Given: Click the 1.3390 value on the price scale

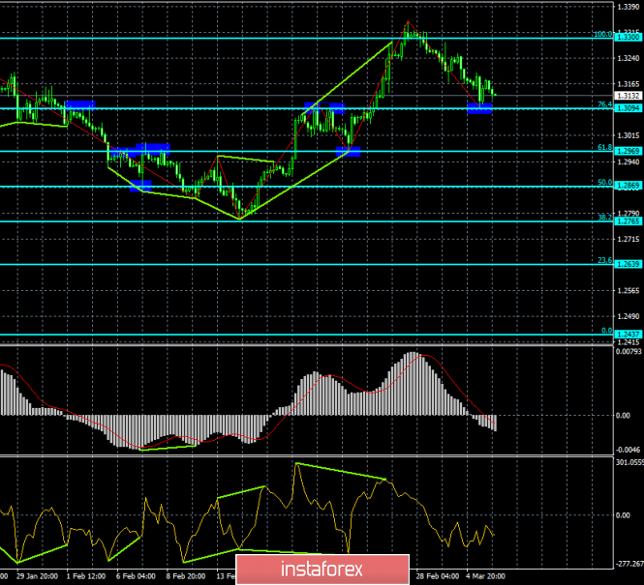Looking at the screenshot, I should (x=629, y=7).
